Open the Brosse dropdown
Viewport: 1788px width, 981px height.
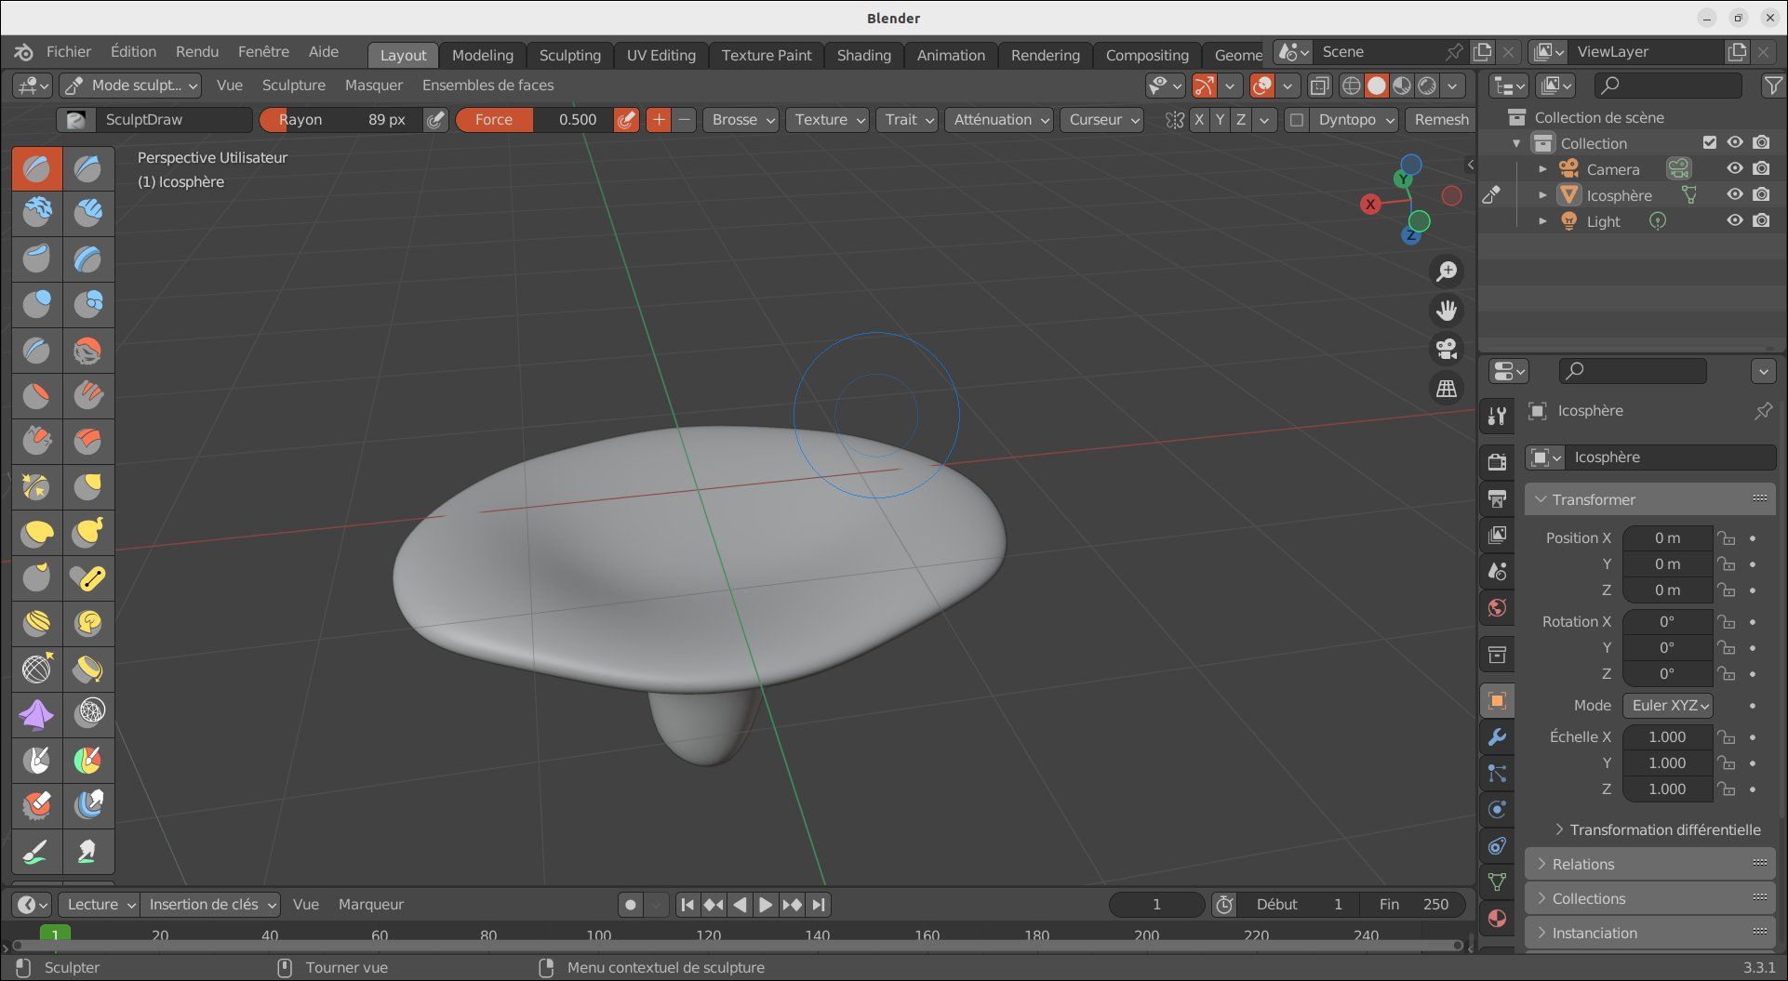pos(741,119)
